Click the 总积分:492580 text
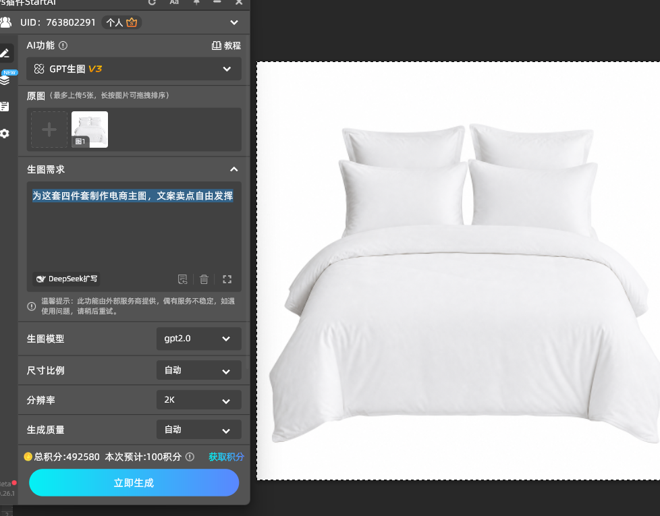The height and width of the screenshot is (516, 660). [67, 457]
